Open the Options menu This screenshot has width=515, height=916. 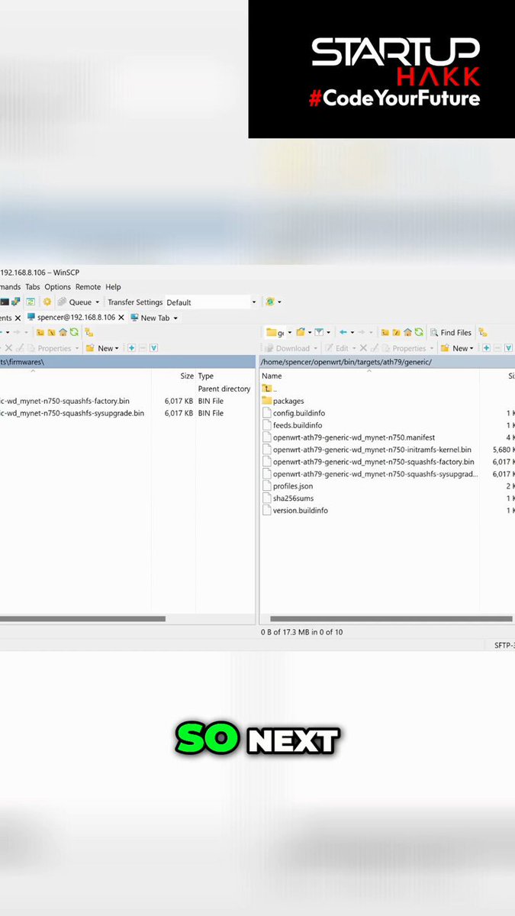pyautogui.click(x=57, y=287)
